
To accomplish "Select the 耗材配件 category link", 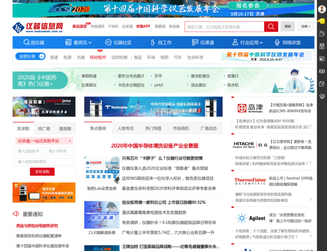I will point(98,57).
